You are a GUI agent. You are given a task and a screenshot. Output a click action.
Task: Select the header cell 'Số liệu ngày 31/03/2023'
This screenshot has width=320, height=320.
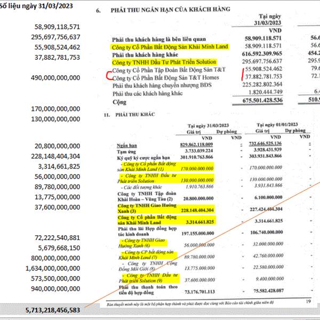(36, 6)
